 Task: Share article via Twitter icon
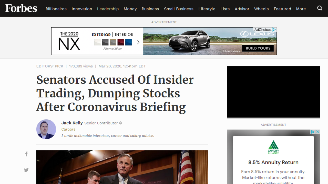[x=26, y=170]
